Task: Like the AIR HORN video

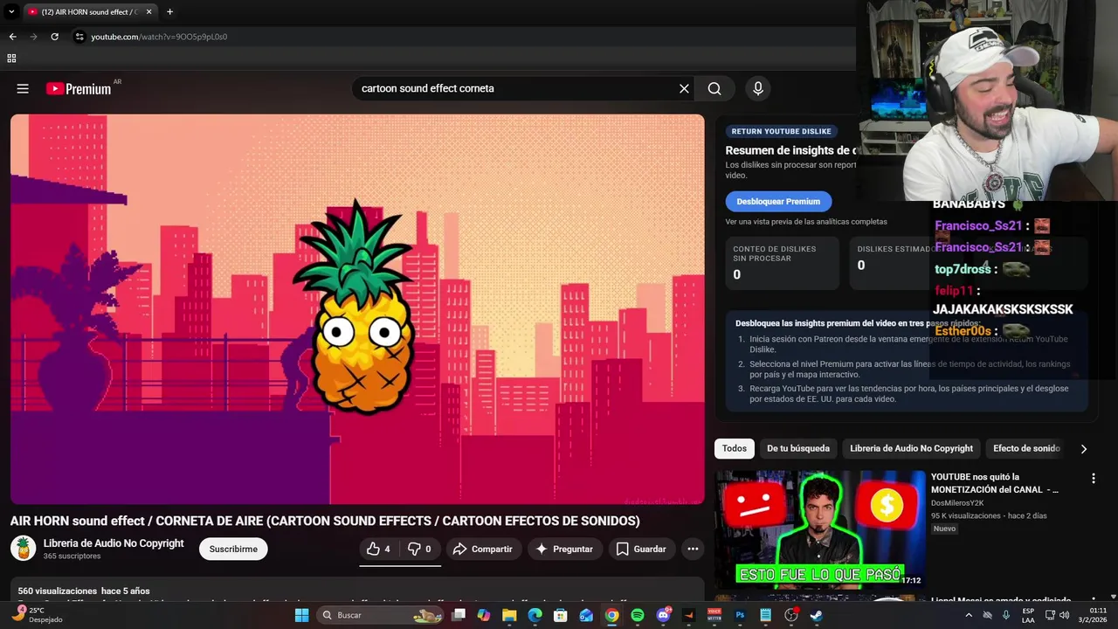Action: point(379,549)
